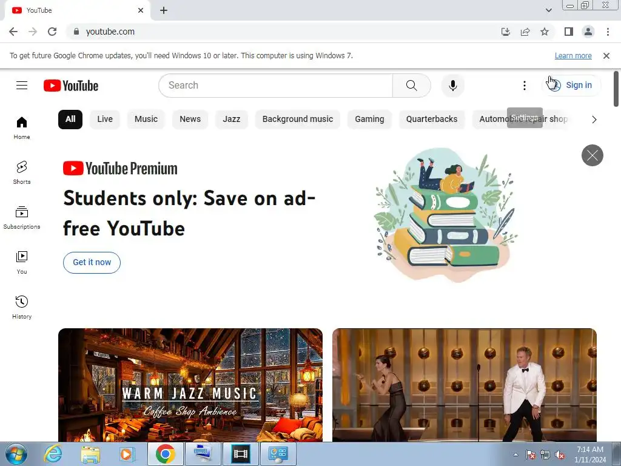Select the Music category chip
The image size is (621, 466).
click(146, 120)
